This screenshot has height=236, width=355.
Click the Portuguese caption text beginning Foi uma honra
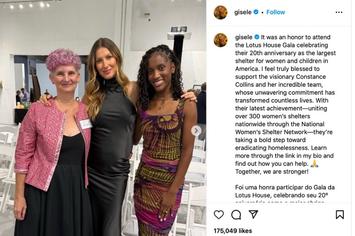click(285, 191)
